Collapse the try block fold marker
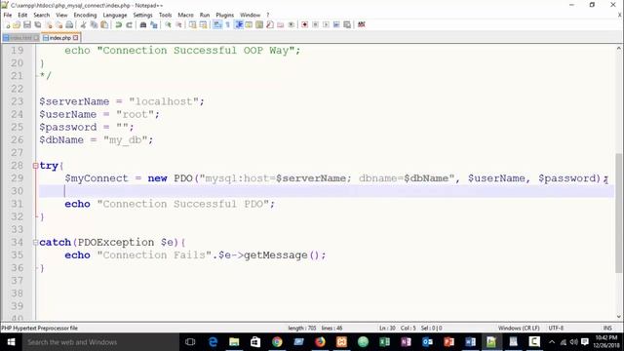This screenshot has width=624, height=351. pos(35,166)
